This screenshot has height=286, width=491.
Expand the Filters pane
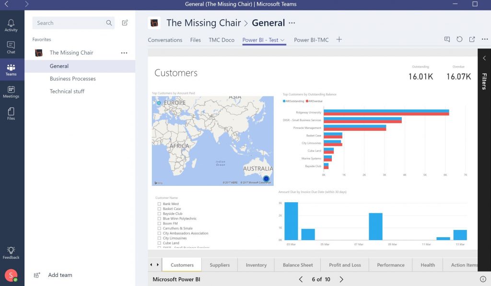coord(484,58)
